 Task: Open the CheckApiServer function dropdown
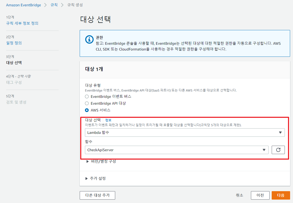(176, 150)
